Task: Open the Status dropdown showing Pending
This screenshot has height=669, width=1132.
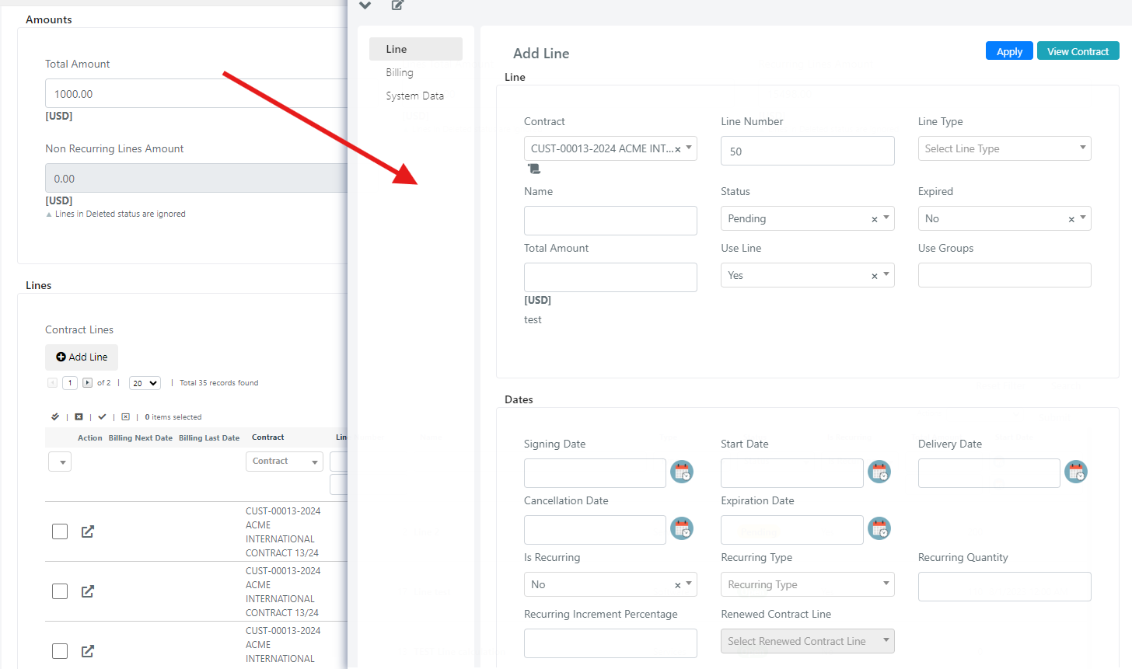Action: tap(807, 218)
